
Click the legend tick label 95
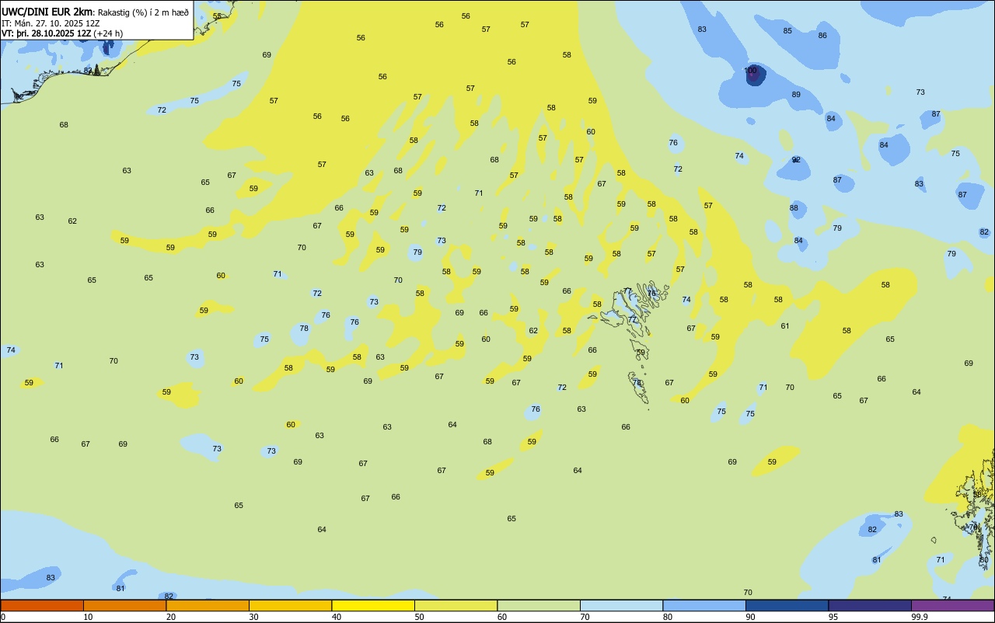[x=833, y=617]
